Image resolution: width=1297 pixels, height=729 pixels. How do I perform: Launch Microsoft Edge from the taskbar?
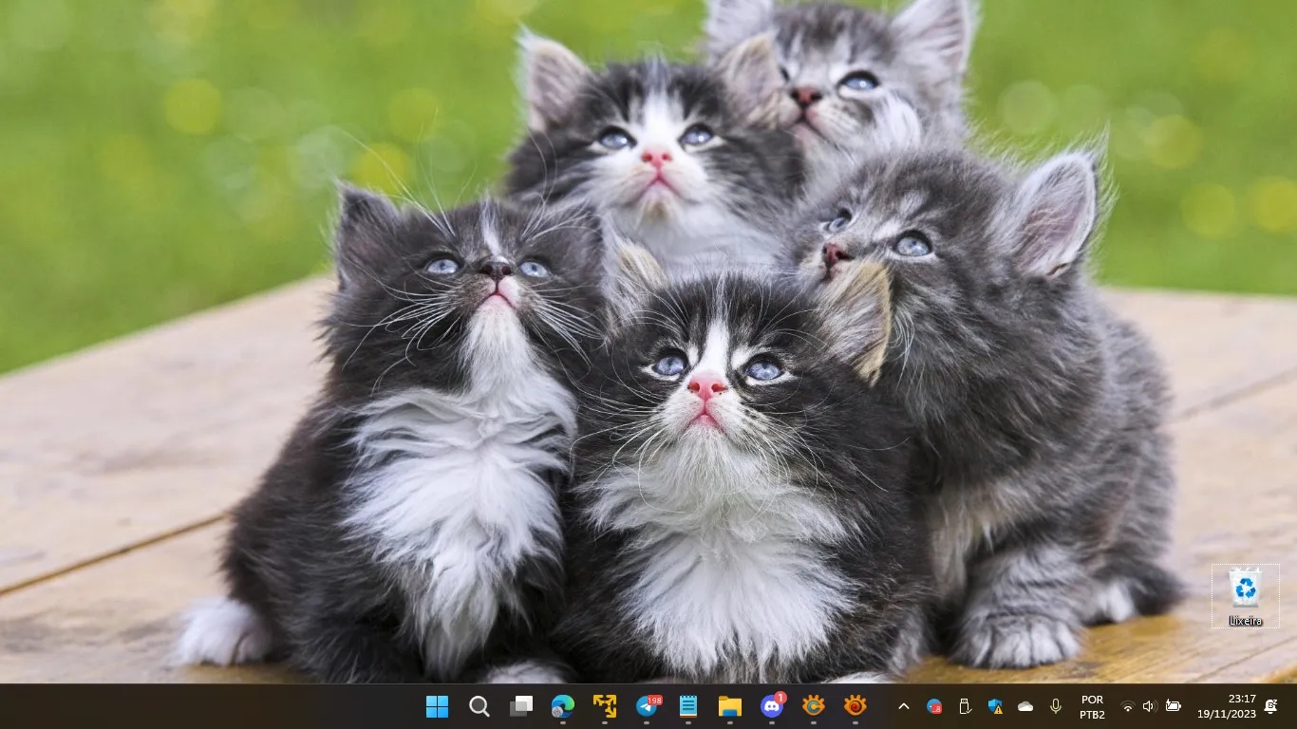(563, 706)
